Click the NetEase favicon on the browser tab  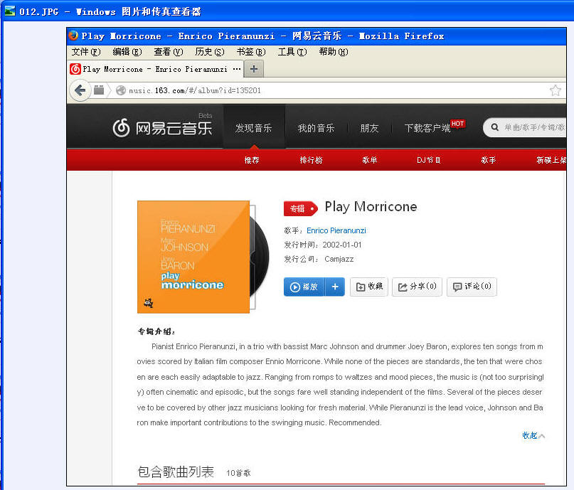pyautogui.click(x=75, y=69)
